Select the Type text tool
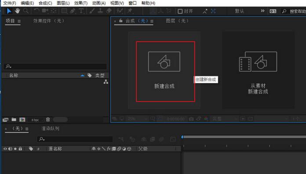 (x=81, y=11)
